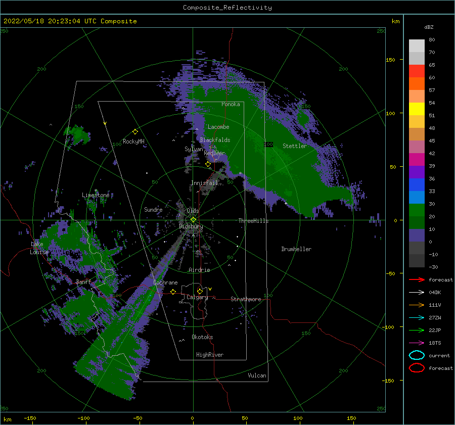Click the magenta 39 dBZ color swatch
Viewport: 455px width, 425px height.
417,159
